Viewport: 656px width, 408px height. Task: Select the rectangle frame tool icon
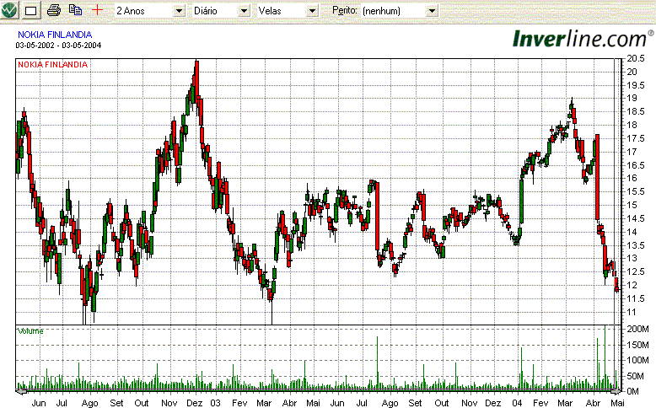click(x=31, y=10)
